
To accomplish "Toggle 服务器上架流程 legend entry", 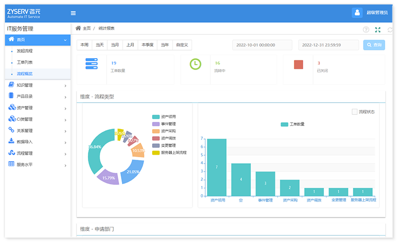I will tap(169, 153).
